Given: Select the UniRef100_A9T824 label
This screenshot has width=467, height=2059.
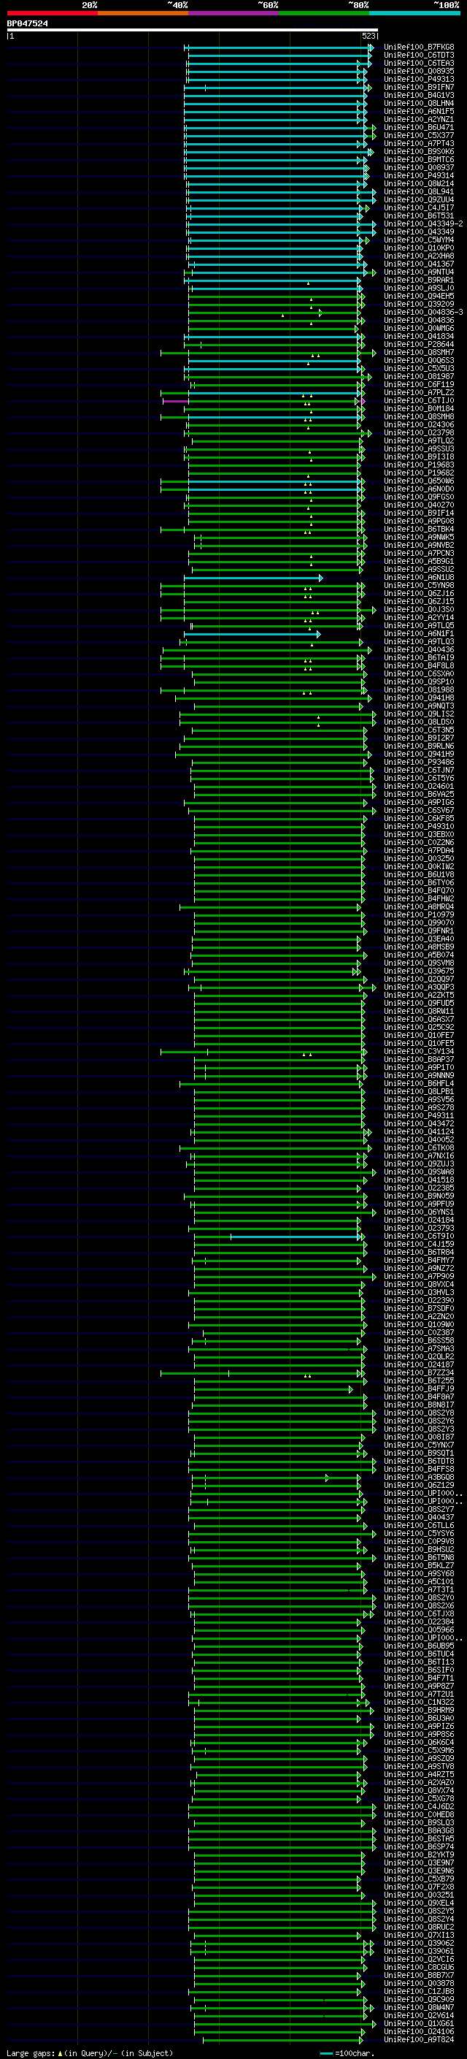Looking at the screenshot, I should point(419,2040).
